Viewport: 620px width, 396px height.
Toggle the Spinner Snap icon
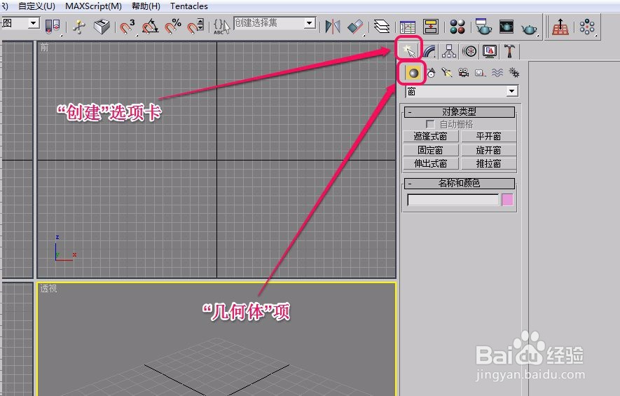coord(195,27)
